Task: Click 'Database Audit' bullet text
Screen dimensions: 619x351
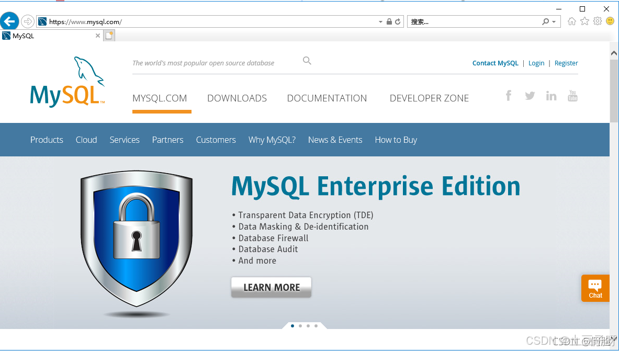Action: (x=268, y=249)
